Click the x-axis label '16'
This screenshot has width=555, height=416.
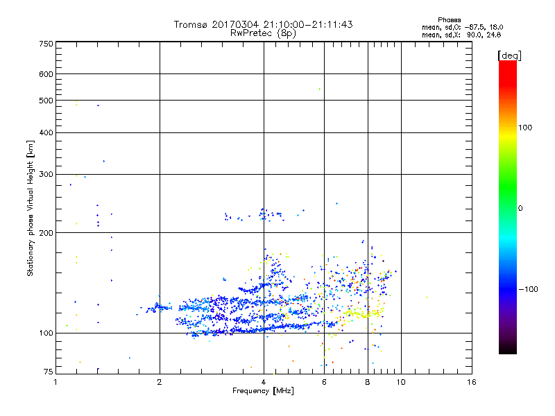coord(472,382)
